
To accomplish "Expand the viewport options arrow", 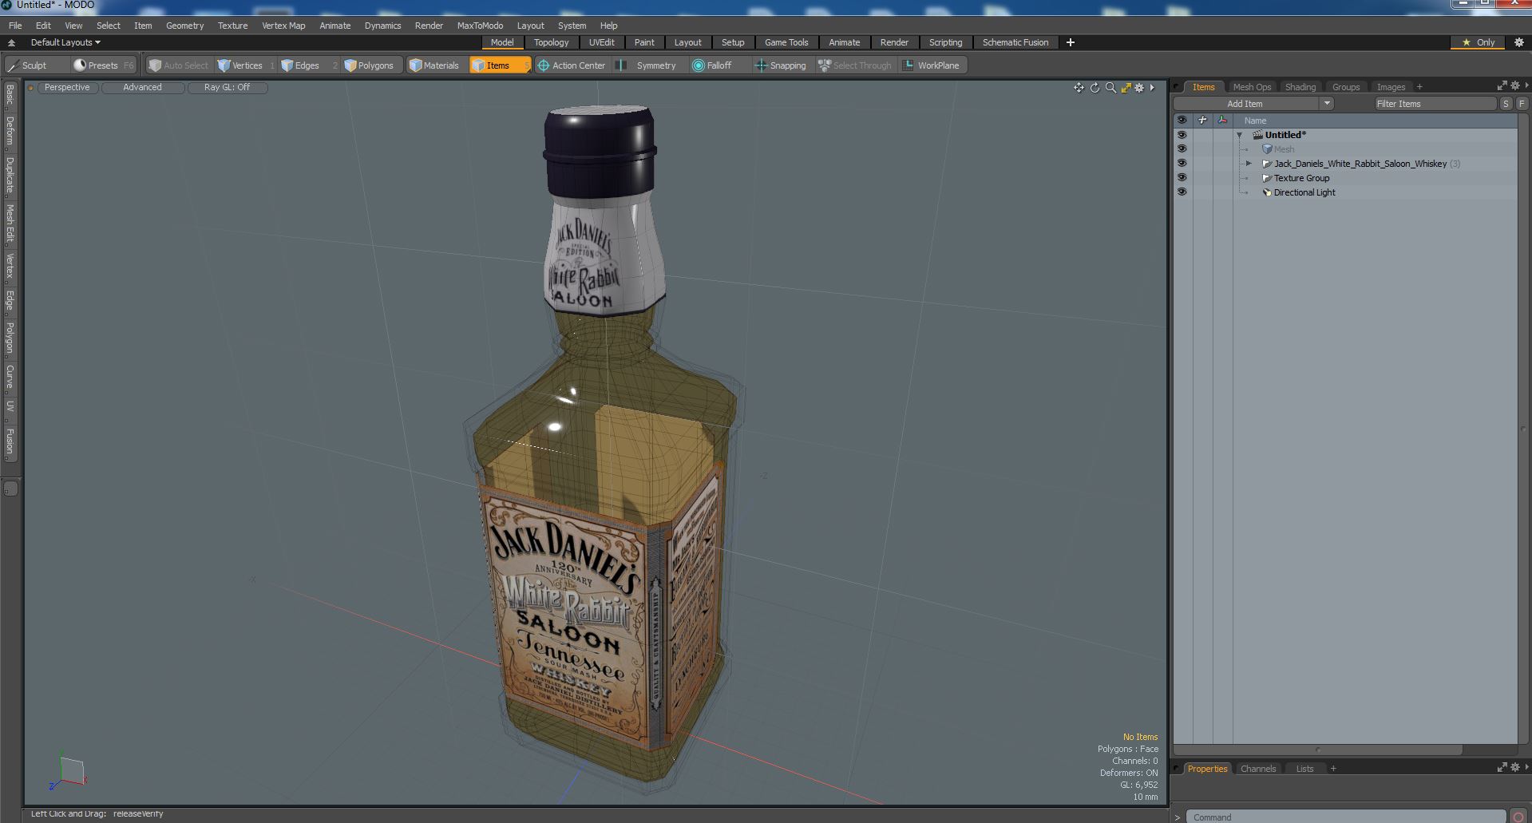I will tap(1152, 88).
